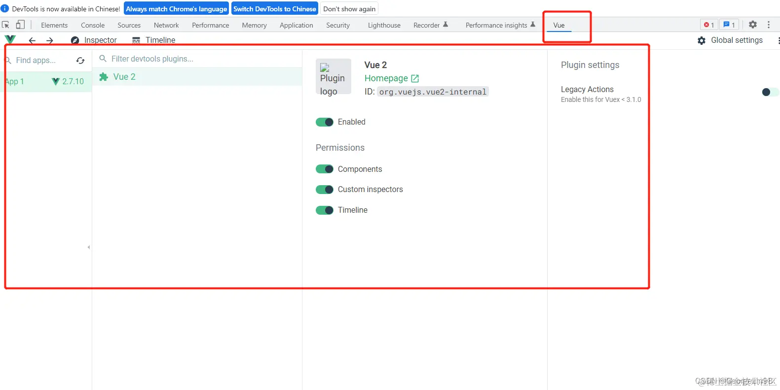Click the Vue 2 plugin puzzle icon
Image resolution: width=780 pixels, height=390 pixels.
point(104,77)
